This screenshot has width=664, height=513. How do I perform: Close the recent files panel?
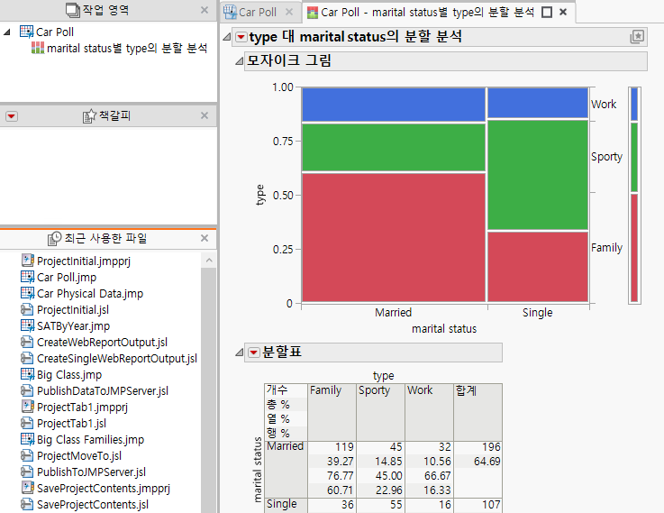coord(205,238)
